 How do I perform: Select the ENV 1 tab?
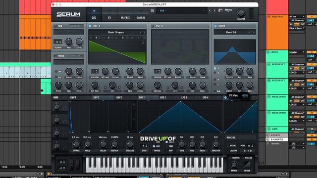(73, 98)
